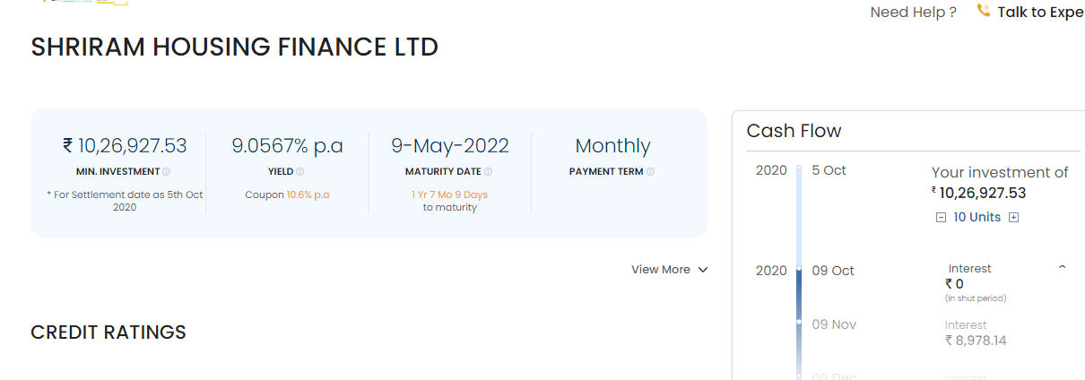This screenshot has width=1085, height=380.
Task: Click the Cash Flow panel title
Action: click(794, 131)
